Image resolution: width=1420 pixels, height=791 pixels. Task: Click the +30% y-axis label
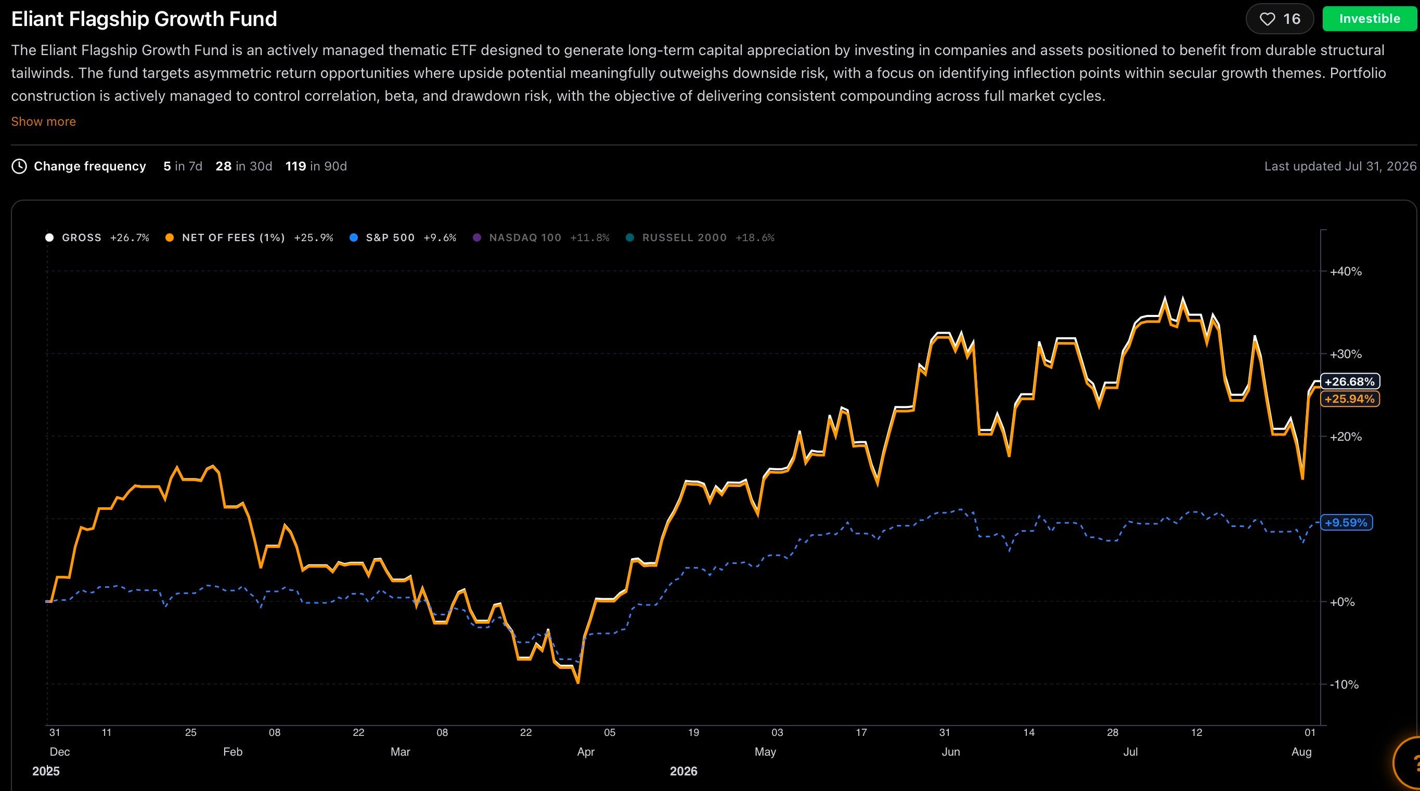(1346, 354)
